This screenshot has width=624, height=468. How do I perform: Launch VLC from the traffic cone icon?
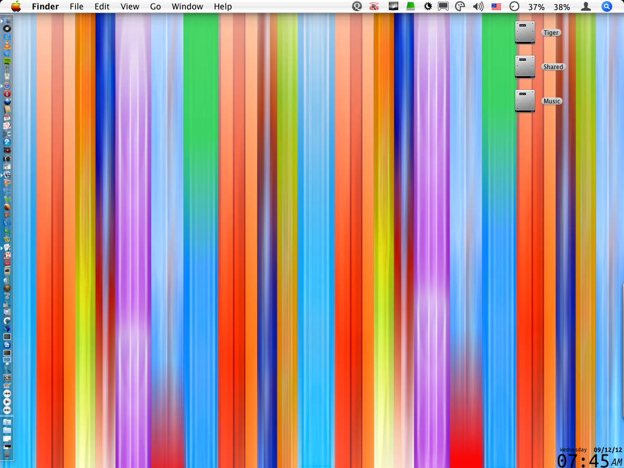coord(6,44)
